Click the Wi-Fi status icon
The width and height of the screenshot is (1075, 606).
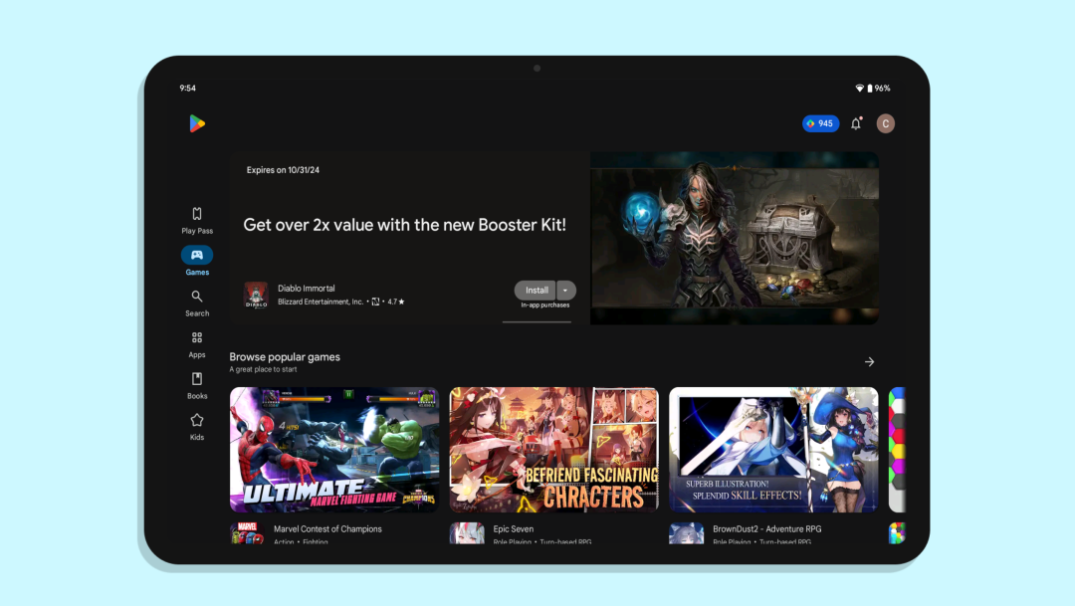tap(859, 89)
